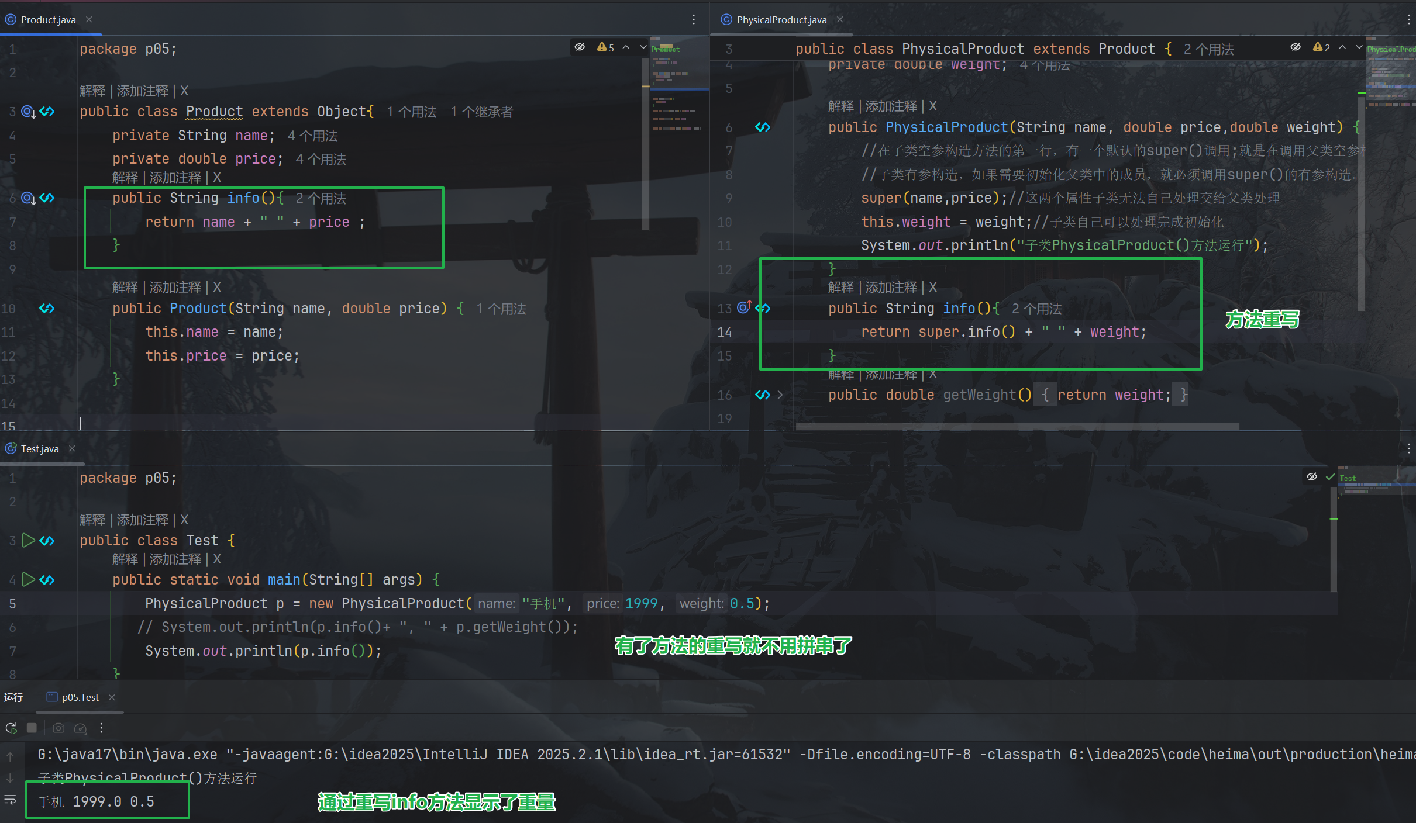The height and width of the screenshot is (823, 1416).
Task: Open the Product.java editor tab options menu
Action: point(694,19)
